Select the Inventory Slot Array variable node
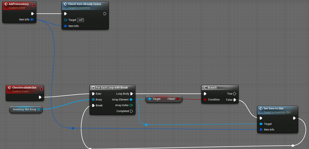 26,109
